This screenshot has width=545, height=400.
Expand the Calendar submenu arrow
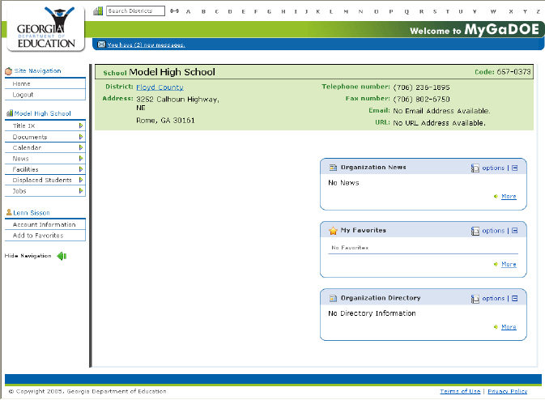[81, 147]
